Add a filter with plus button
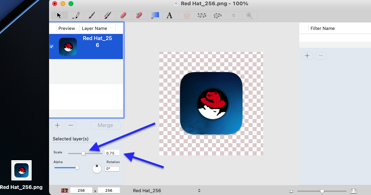Screen dimensions: 371x195 [307, 56]
